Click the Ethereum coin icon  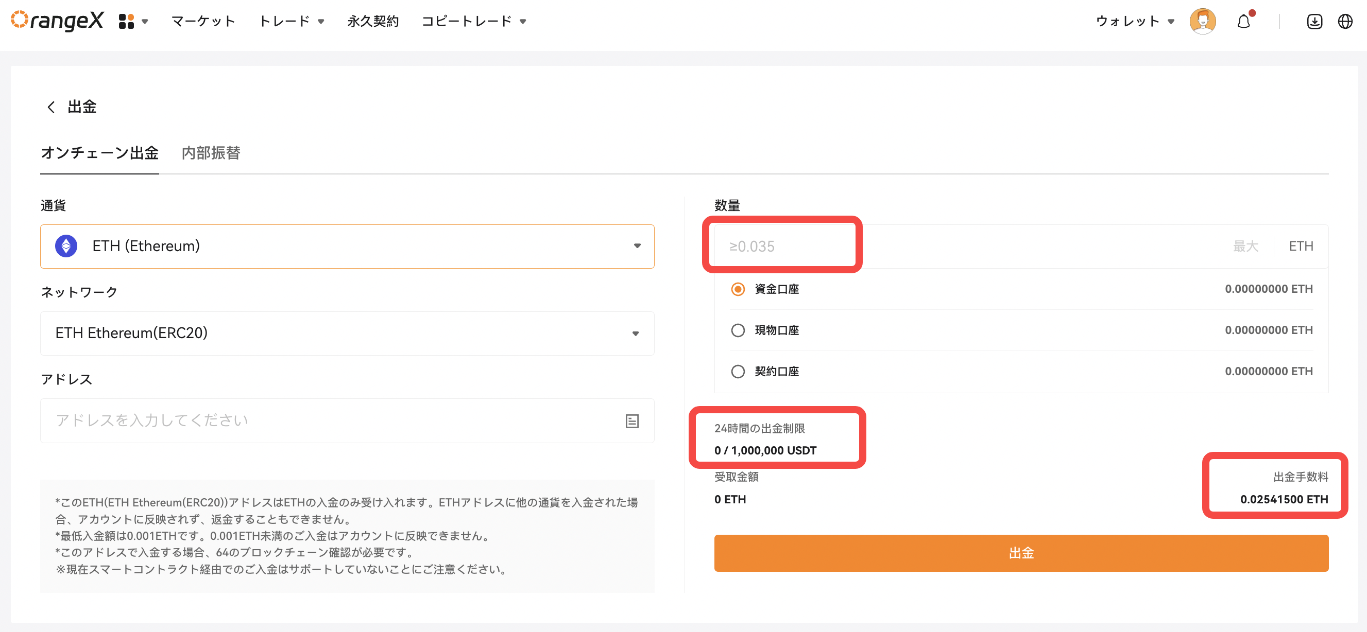[x=66, y=246]
